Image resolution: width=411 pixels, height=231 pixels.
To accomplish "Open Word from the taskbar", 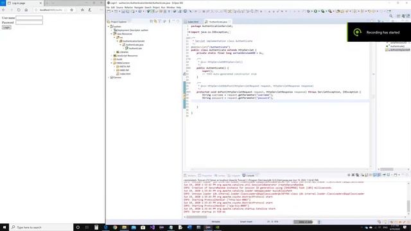I will pyautogui.click(x=189, y=227).
